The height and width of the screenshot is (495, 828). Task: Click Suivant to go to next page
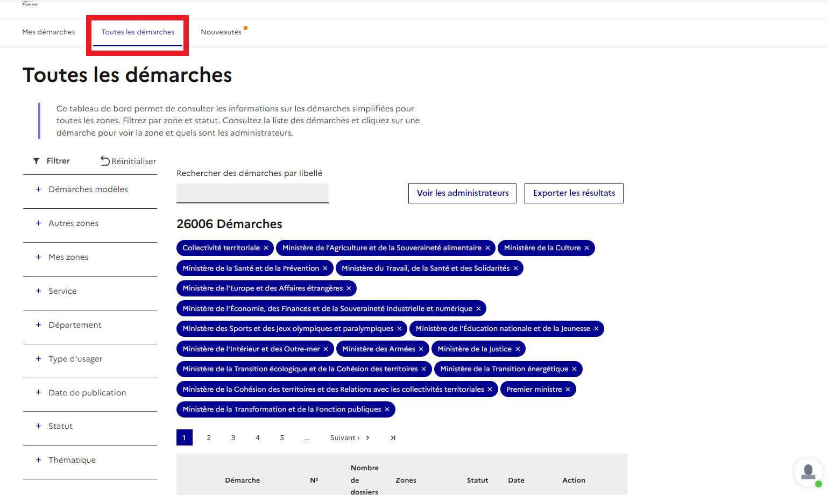click(x=349, y=438)
